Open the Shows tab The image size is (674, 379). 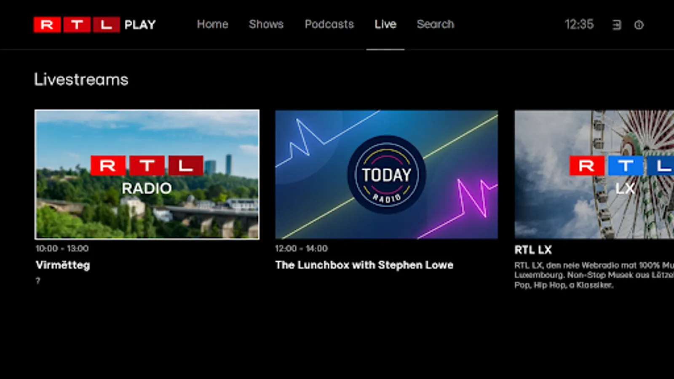click(266, 24)
